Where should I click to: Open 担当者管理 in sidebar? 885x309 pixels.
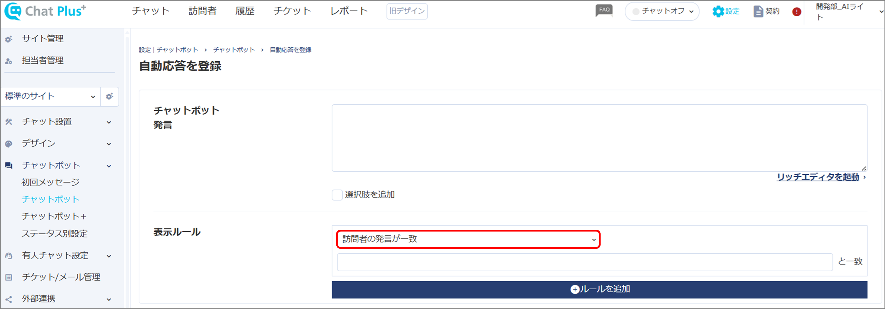click(43, 61)
